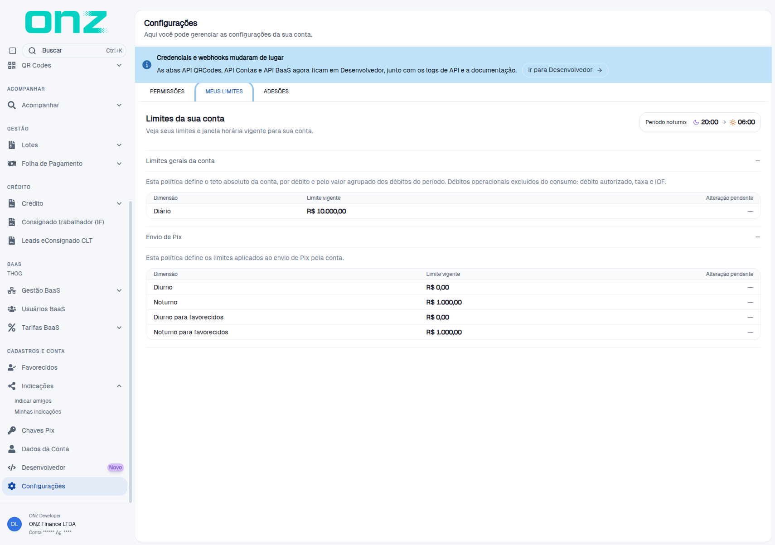Screen dimensions: 775x545
Task: Click the Desenvolvedor code icon
Action: pyautogui.click(x=12, y=468)
